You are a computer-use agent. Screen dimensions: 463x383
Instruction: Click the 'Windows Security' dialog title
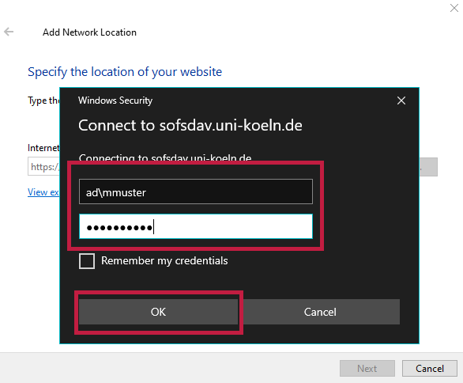[115, 100]
